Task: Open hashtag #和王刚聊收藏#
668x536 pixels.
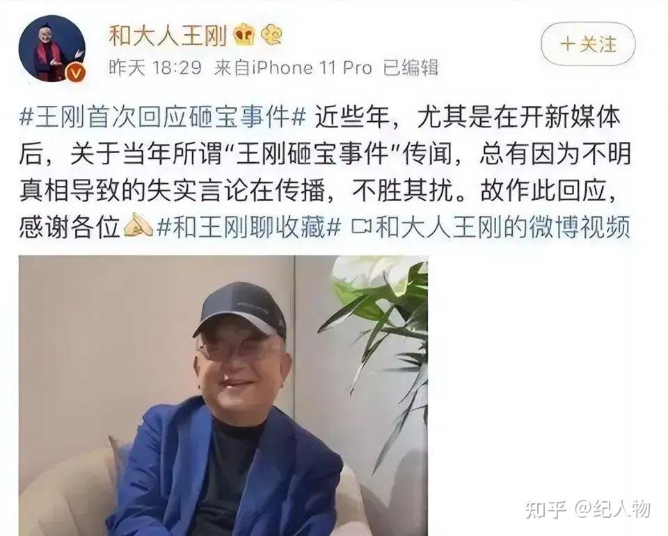Action: click(248, 227)
